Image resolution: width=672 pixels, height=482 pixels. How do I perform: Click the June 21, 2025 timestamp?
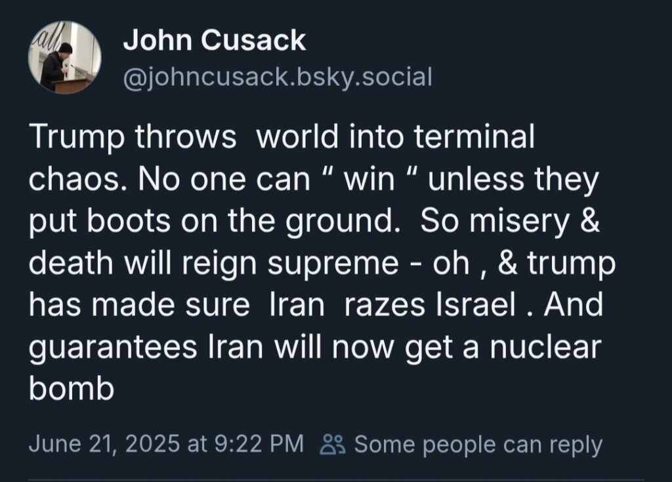(x=104, y=444)
